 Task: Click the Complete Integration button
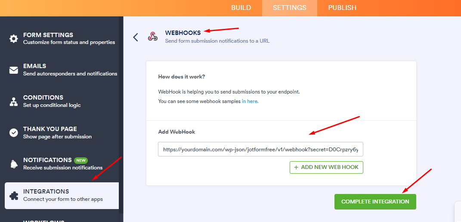pyautogui.click(x=375, y=201)
